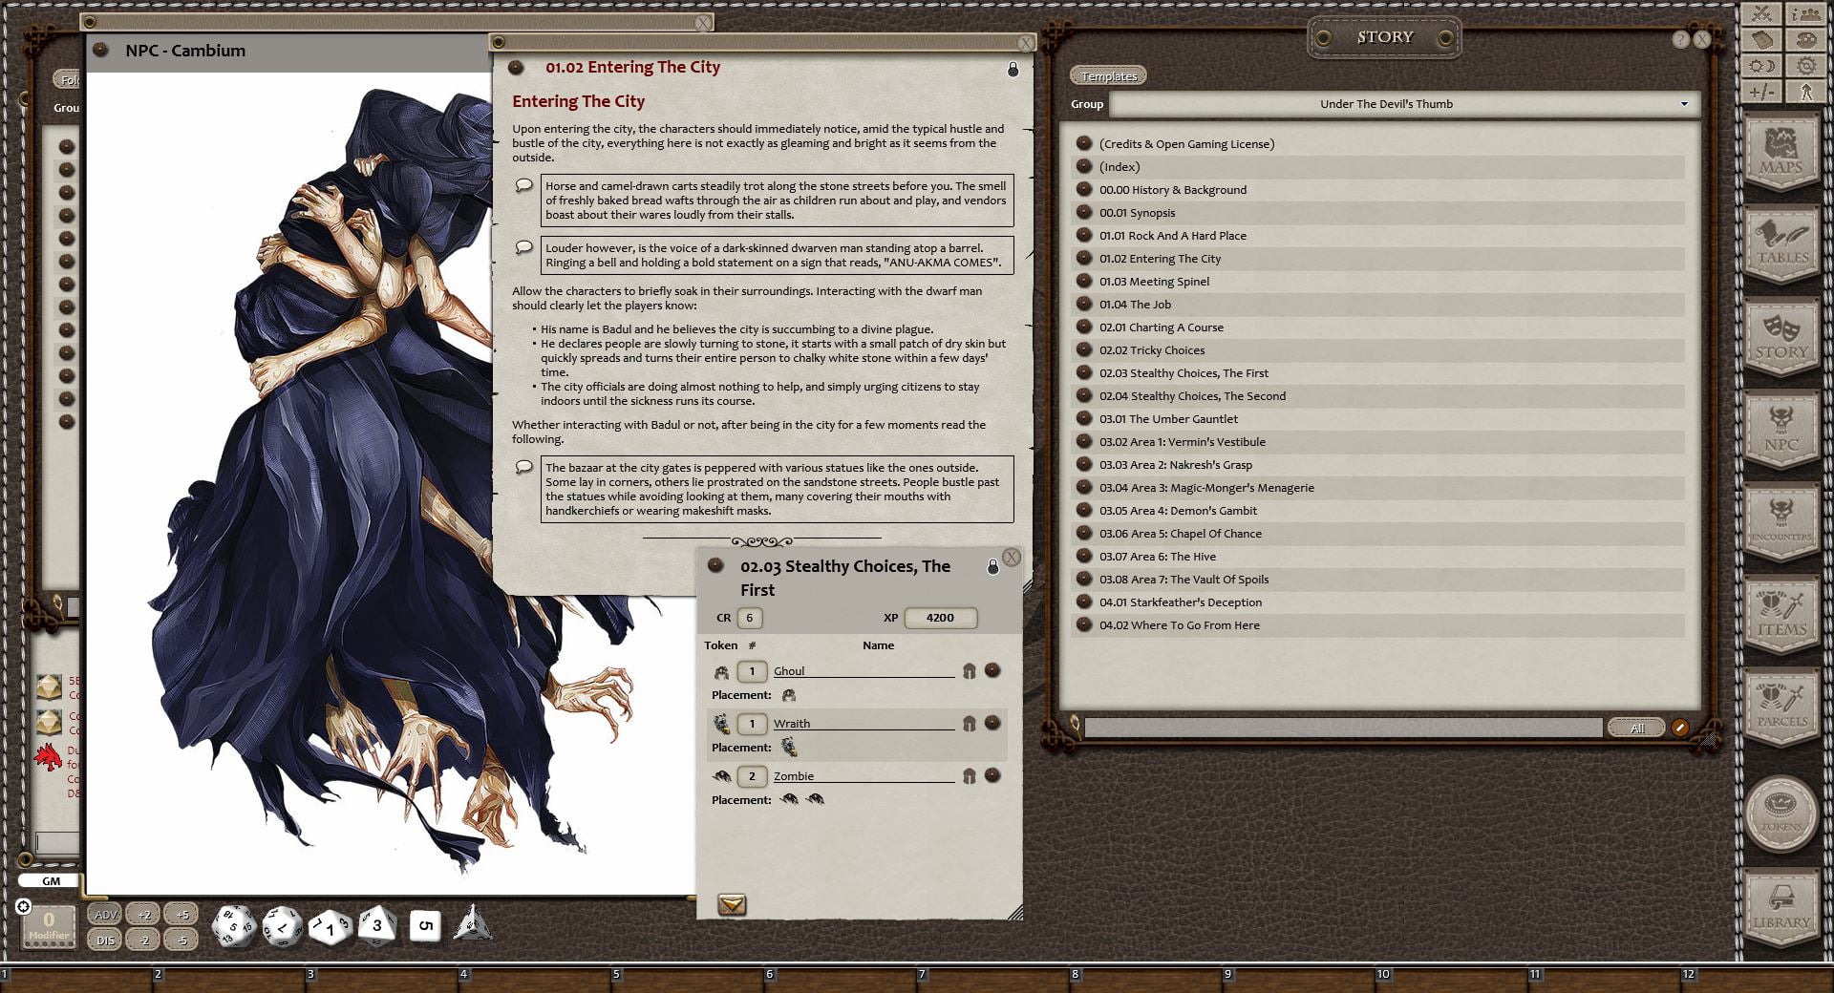This screenshot has height=993, width=1834.
Task: Toggle the -5 modifier button
Action: click(x=181, y=940)
